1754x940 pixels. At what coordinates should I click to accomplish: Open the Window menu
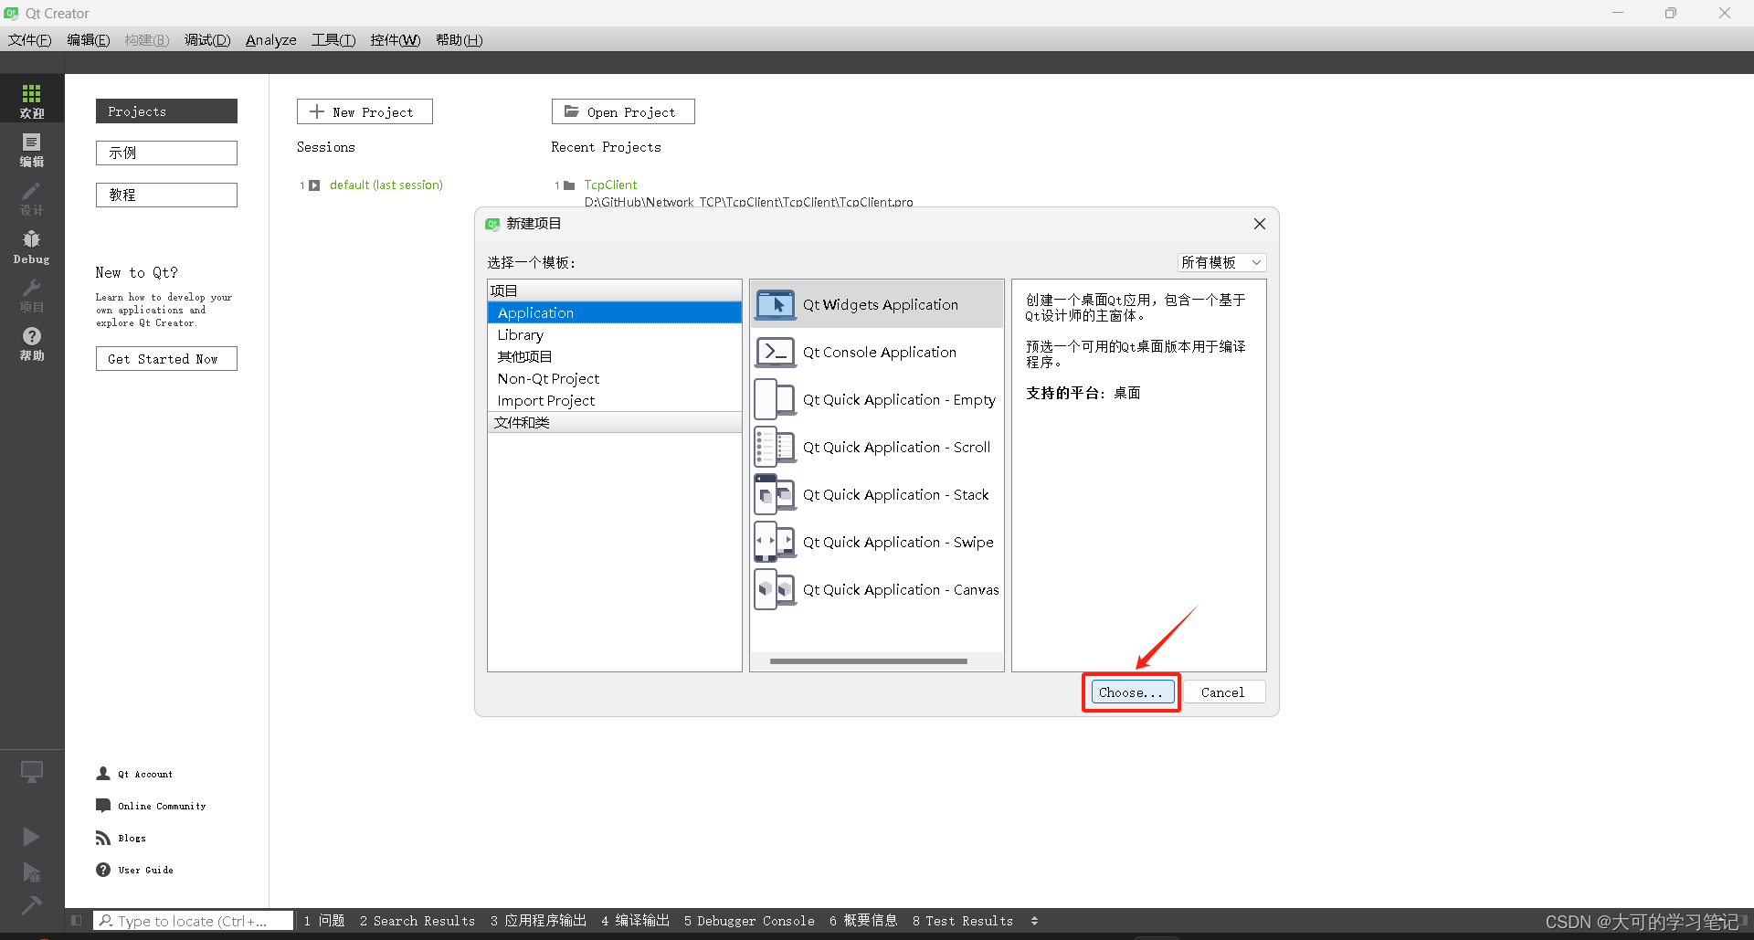tap(396, 40)
